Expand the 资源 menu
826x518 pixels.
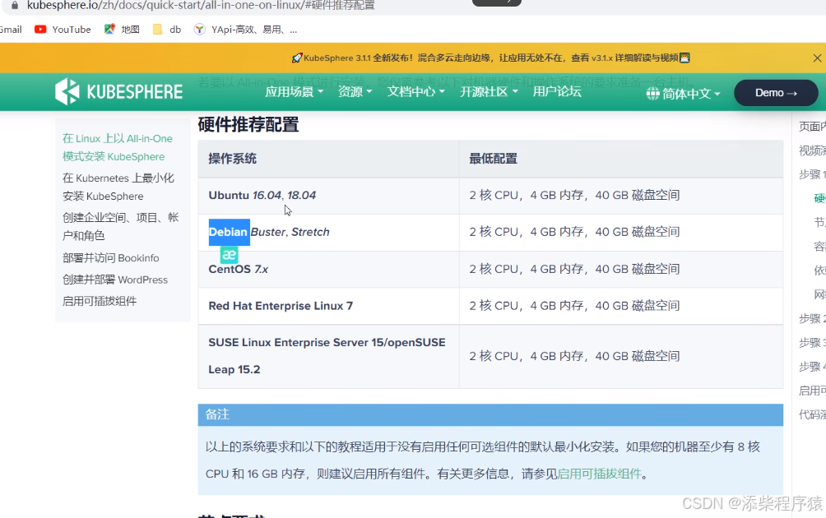tap(355, 91)
